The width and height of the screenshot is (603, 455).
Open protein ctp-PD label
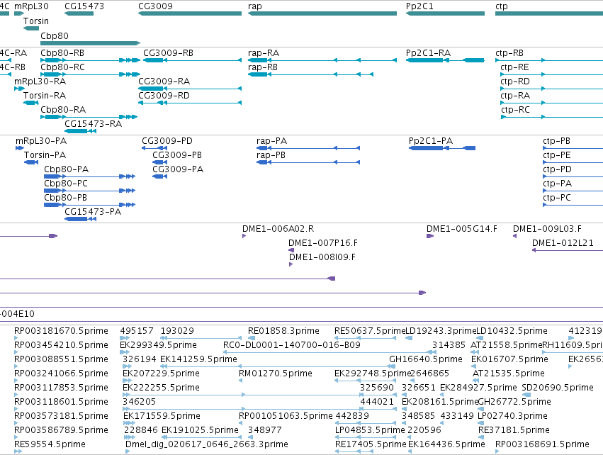[x=557, y=169]
